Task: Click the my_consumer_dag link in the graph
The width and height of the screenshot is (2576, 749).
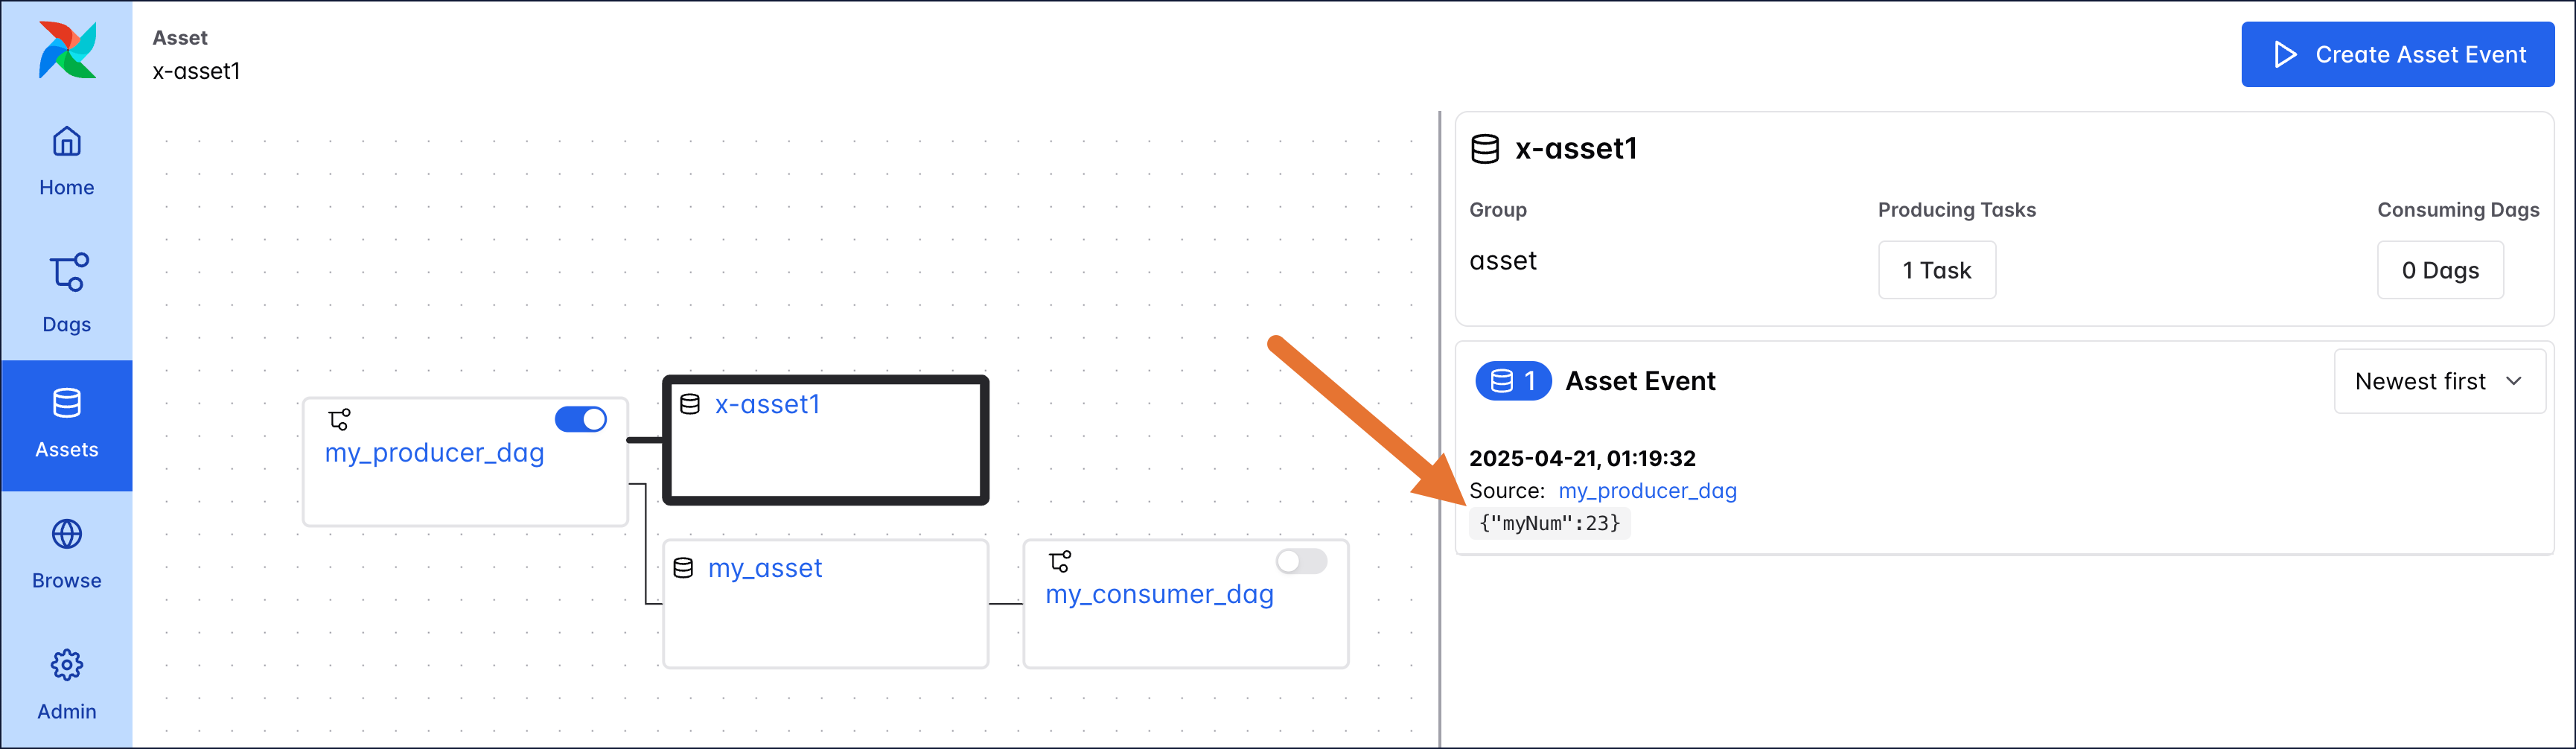Action: [1160, 593]
